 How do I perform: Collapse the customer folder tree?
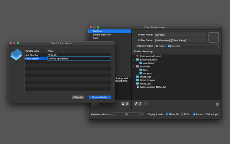tap(133, 66)
